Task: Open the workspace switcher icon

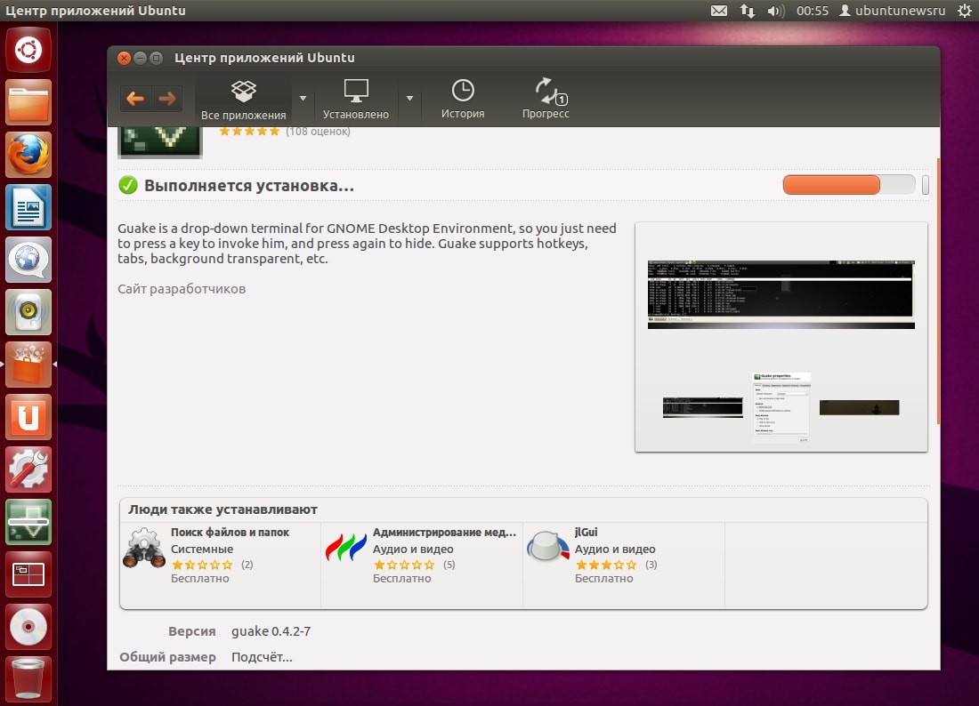Action: pyautogui.click(x=28, y=574)
